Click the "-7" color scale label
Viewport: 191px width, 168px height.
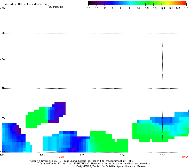(x=112, y=8)
